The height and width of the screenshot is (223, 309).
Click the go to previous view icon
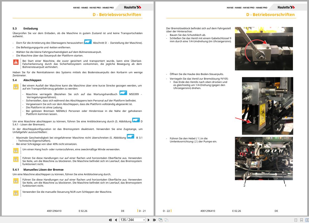(x=160, y=220)
